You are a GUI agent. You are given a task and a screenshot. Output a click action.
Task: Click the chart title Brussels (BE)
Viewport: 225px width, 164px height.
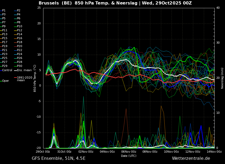[x=55, y=3]
